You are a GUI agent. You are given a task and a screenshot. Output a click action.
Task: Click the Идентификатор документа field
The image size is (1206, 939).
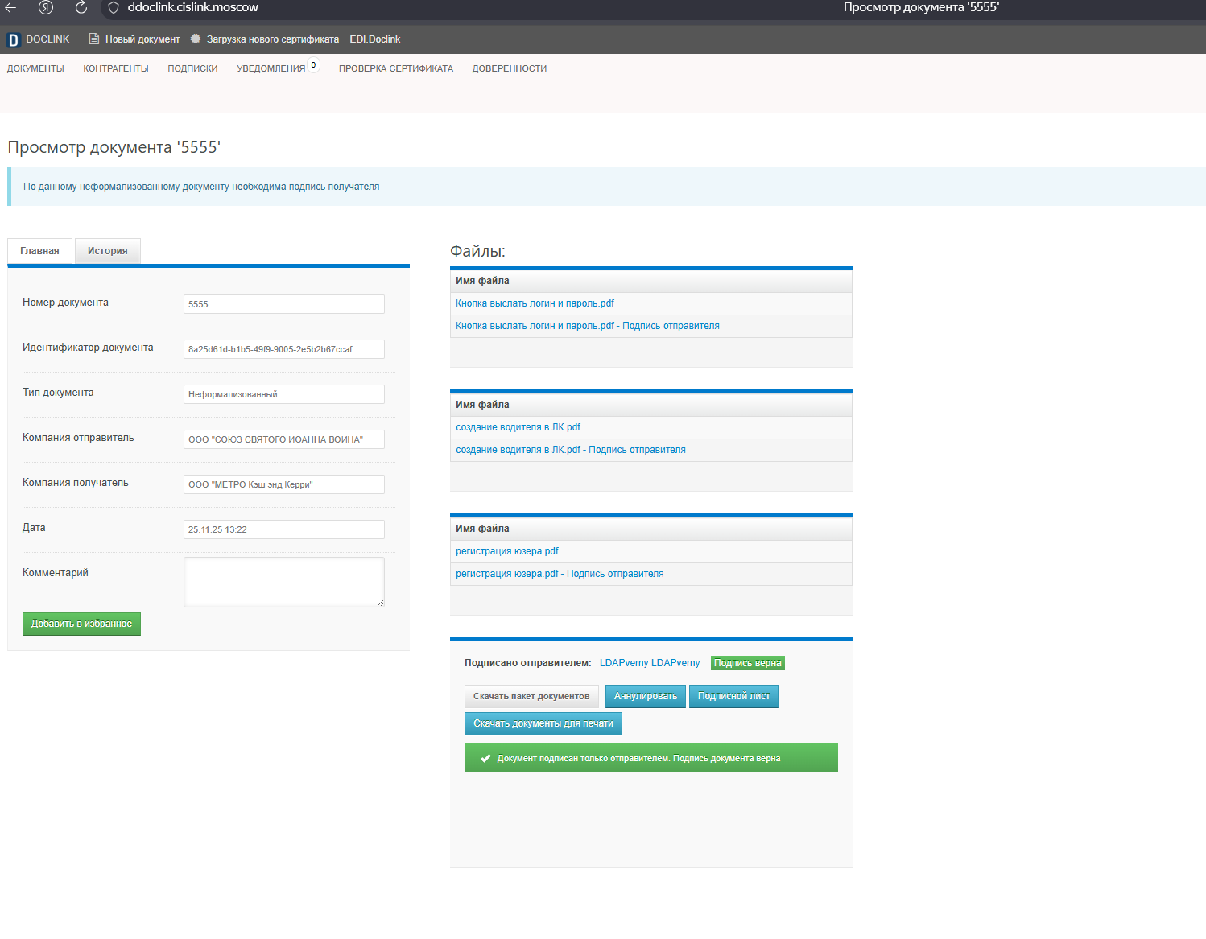point(284,349)
